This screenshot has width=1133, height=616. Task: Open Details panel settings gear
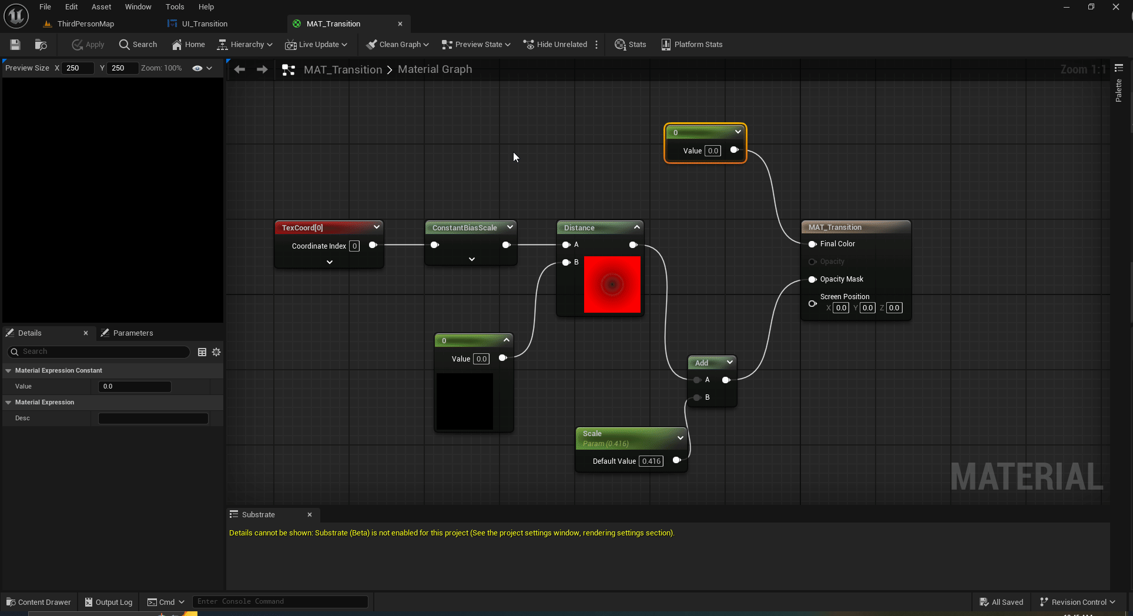pyautogui.click(x=216, y=352)
